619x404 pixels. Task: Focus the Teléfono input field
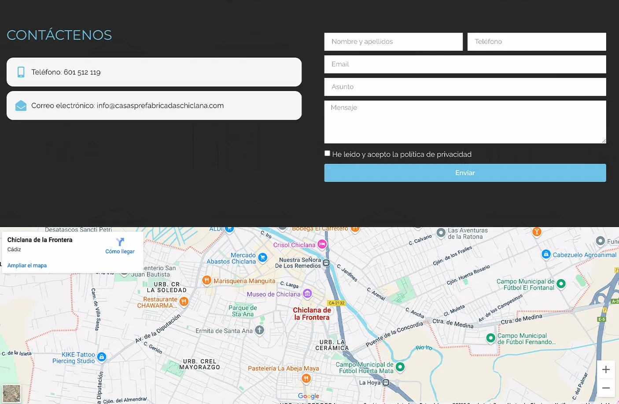pos(537,42)
